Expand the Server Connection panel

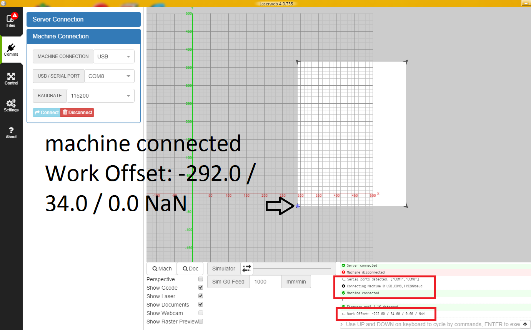(83, 19)
